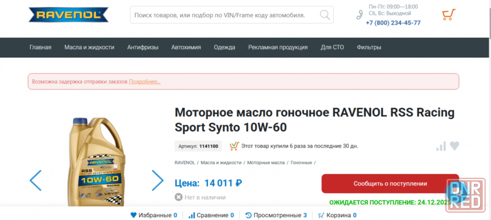Open Корзина in bottom bar
This screenshot has width=491, height=220.
(x=337, y=215)
